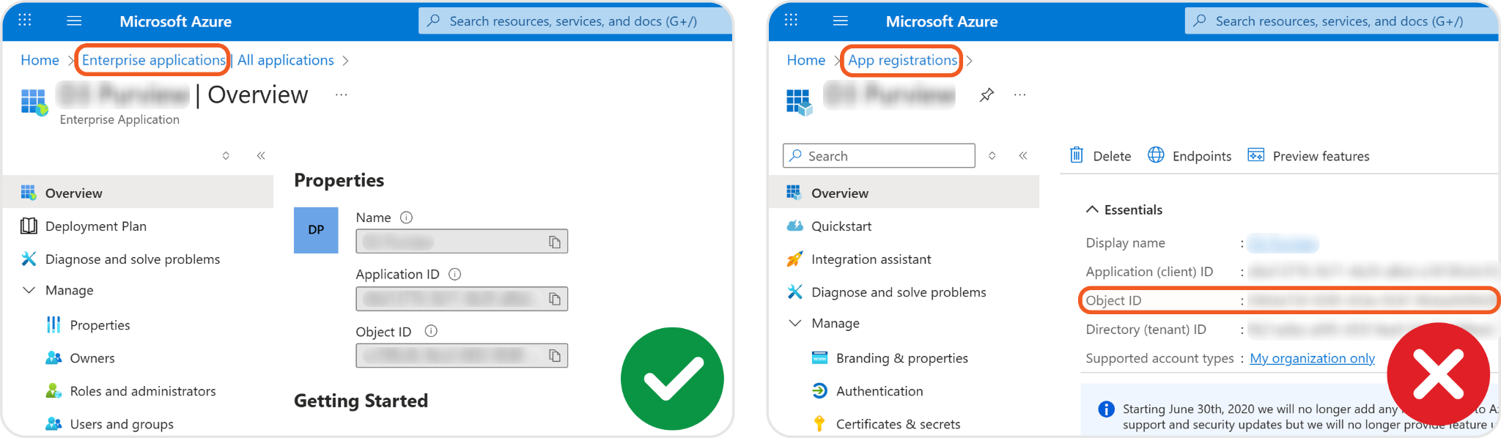Open the Deployment Plan menu item
This screenshot has height=438, width=1501.
(95, 226)
